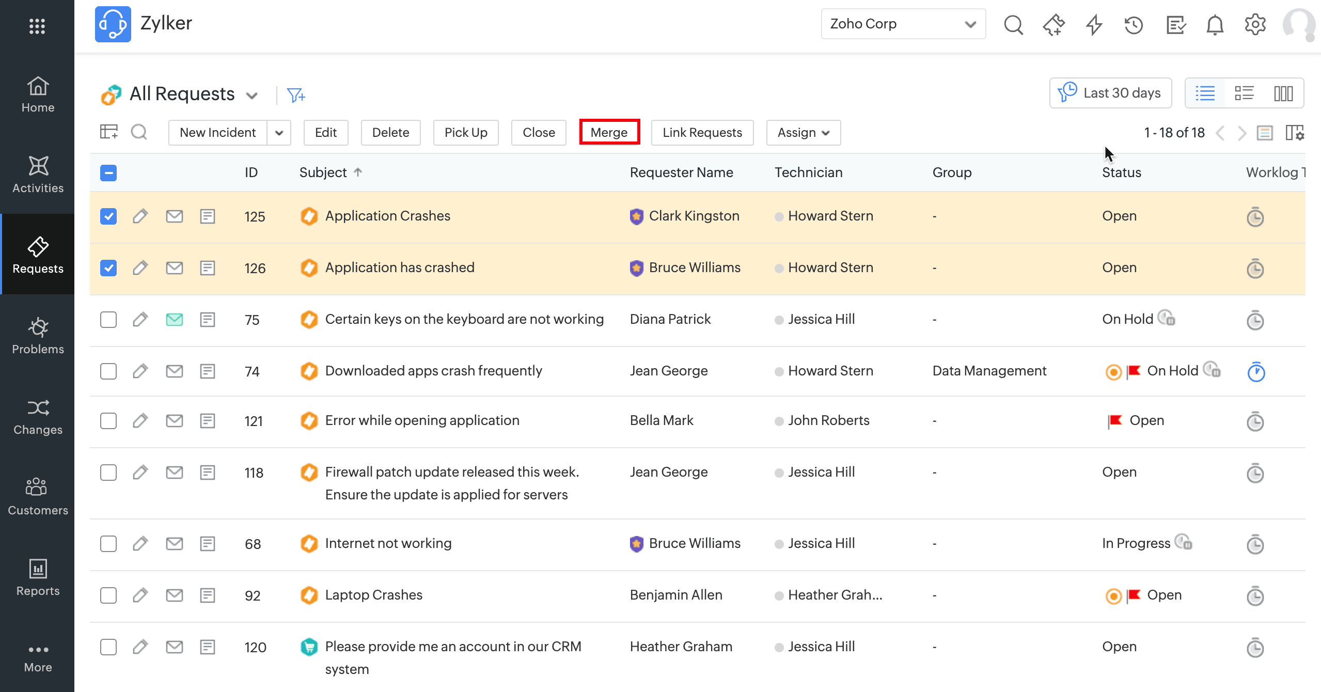Open the reply mail icon for request 75

coord(175,320)
